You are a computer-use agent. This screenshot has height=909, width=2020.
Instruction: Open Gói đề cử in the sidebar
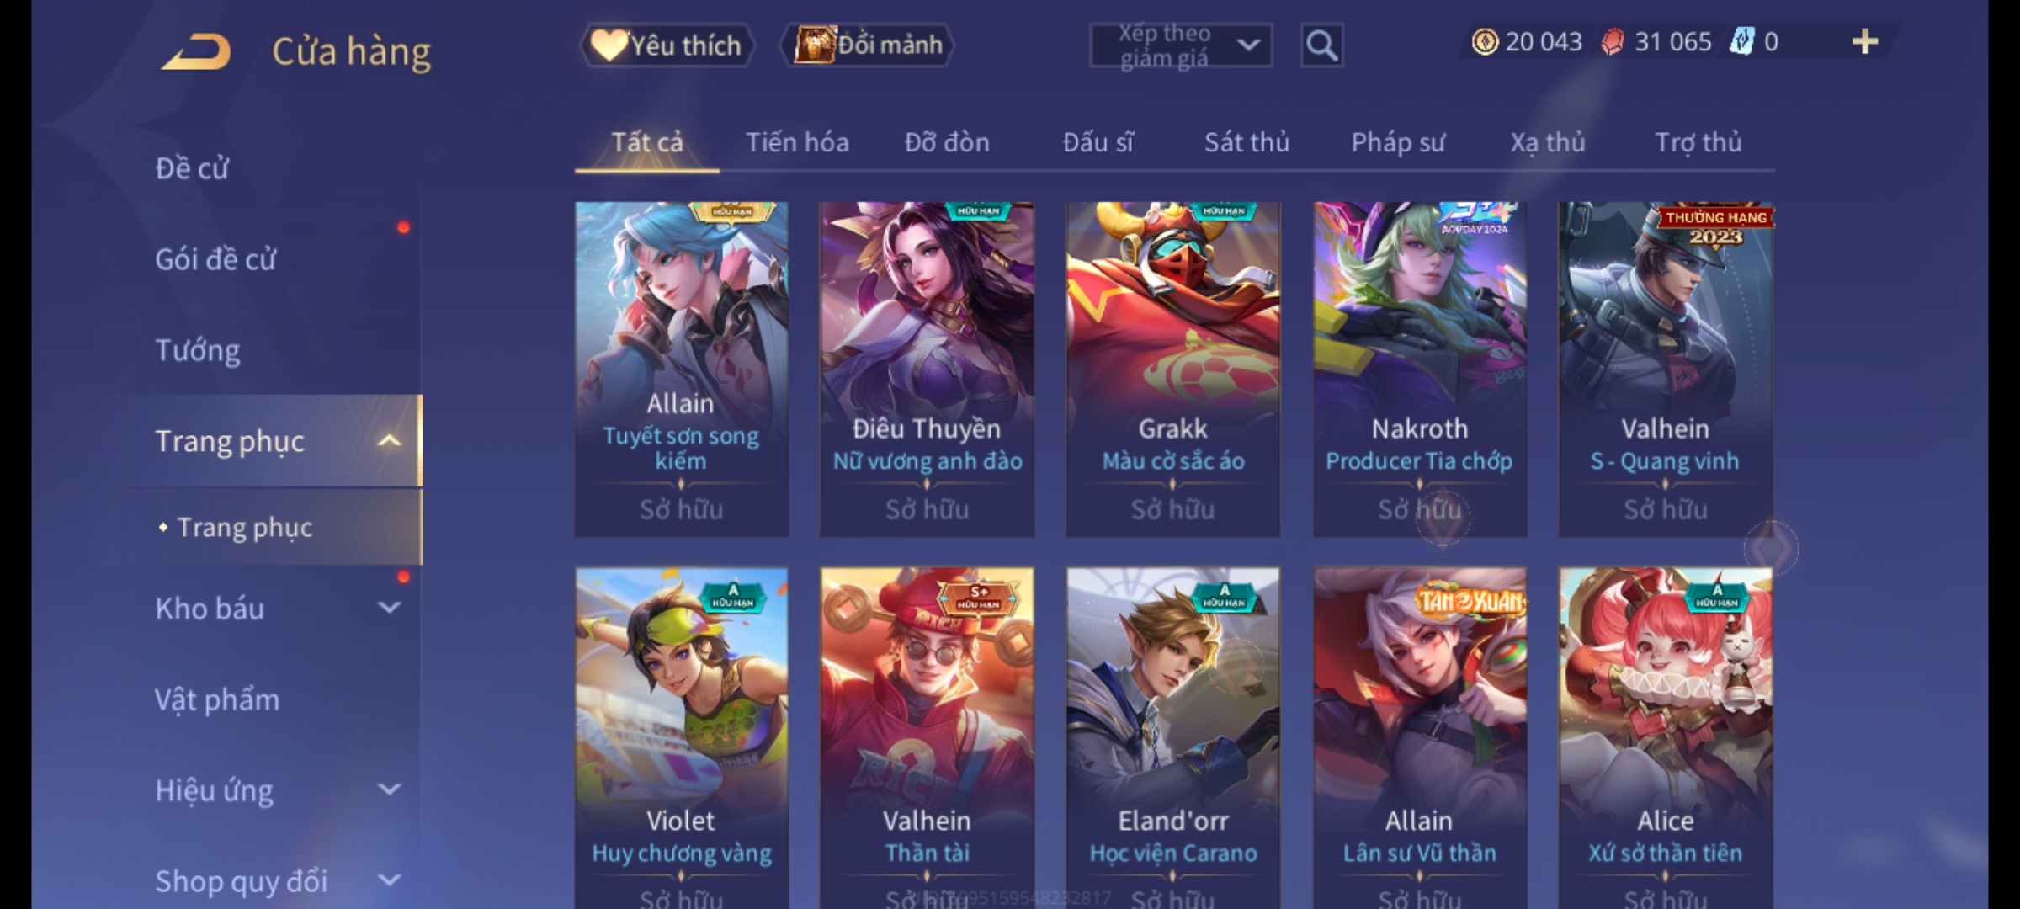[215, 259]
